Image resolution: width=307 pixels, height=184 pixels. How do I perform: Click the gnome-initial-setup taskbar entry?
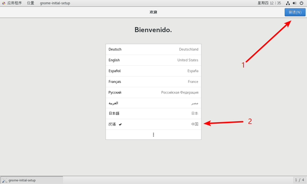[32, 180]
